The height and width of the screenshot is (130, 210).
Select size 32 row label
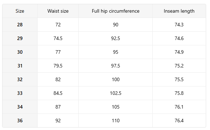(x=20, y=79)
